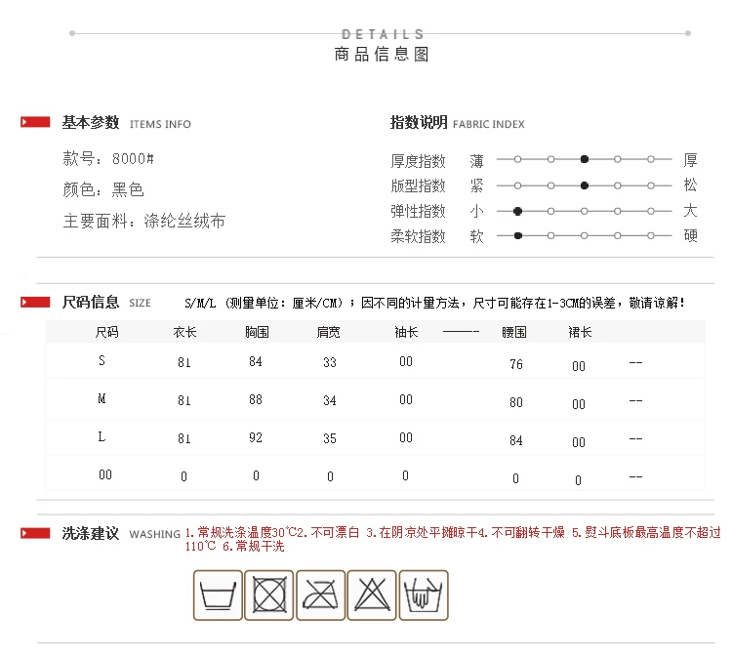Click the hand wash care icon
Screen dimensions: 732x658
point(424,594)
